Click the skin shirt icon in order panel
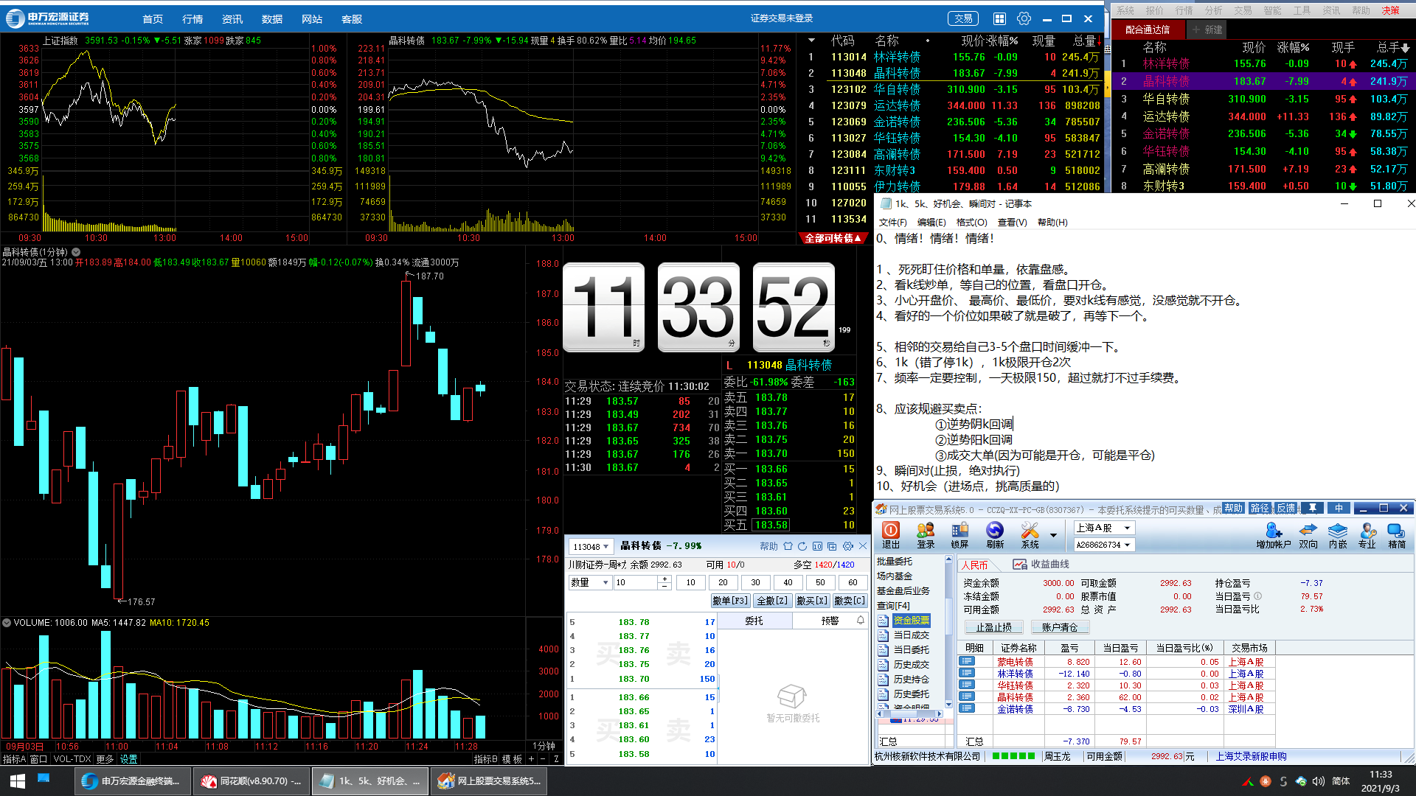 pos(788,546)
